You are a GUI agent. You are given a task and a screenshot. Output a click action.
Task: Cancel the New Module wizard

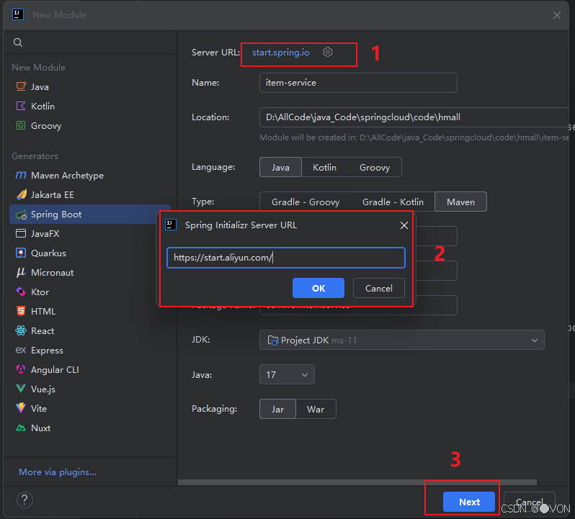529,502
